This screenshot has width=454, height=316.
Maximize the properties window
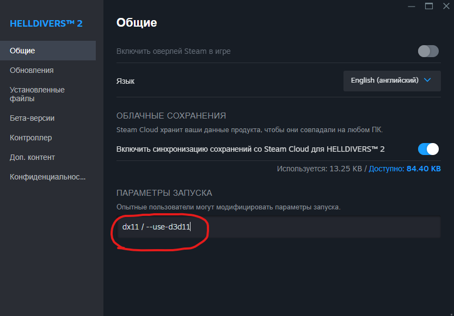pyautogui.click(x=429, y=6)
